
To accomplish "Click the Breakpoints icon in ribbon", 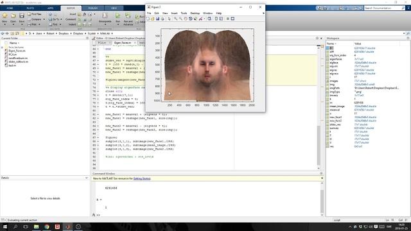I will coord(105,15).
